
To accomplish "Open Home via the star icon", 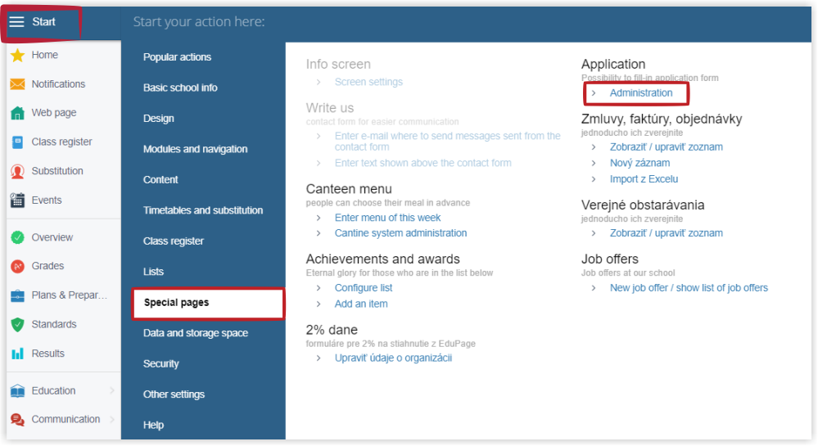I will 18,56.
